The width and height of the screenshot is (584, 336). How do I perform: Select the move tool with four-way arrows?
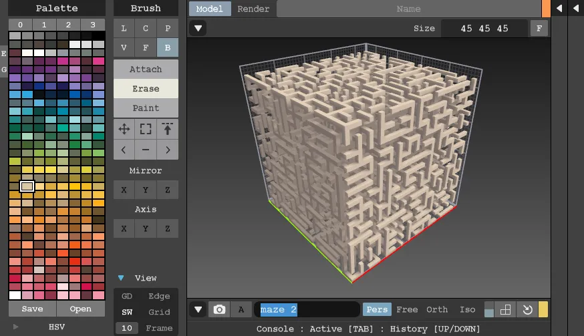click(x=124, y=129)
